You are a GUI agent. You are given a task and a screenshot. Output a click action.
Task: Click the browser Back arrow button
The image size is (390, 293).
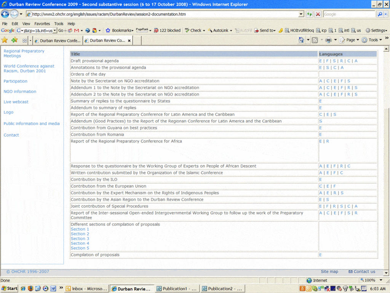click(x=5, y=14)
